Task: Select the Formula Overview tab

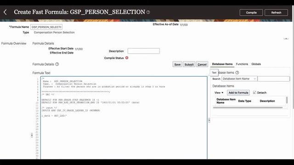Action: click(x=14, y=44)
